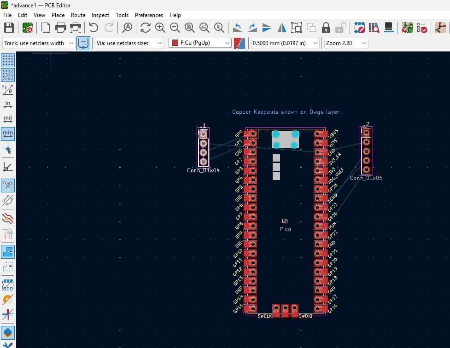Click the layer pair color swatch
The height and width of the screenshot is (348, 450).
tap(240, 43)
